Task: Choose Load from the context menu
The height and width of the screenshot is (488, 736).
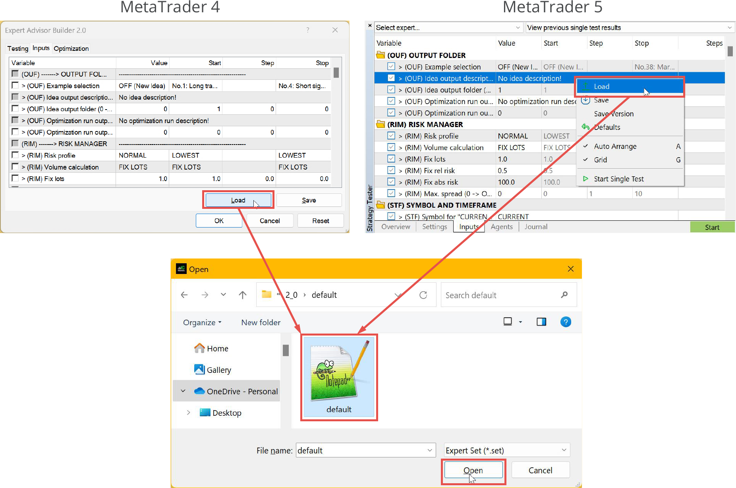Action: (630, 87)
